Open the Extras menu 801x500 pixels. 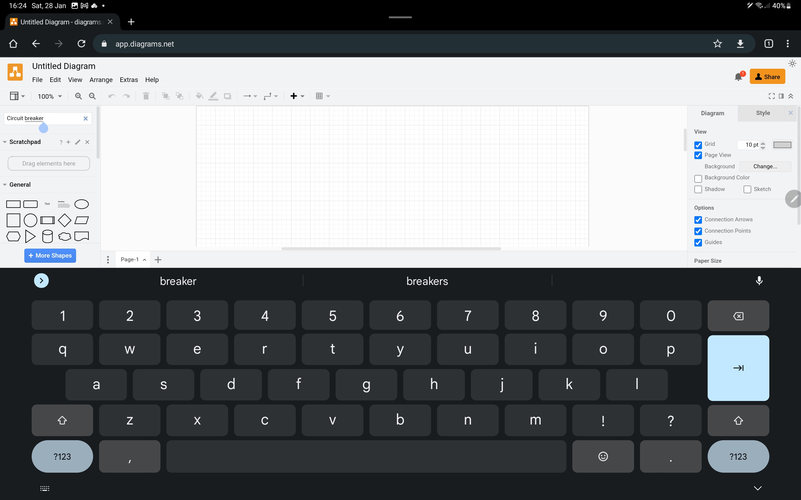point(129,79)
